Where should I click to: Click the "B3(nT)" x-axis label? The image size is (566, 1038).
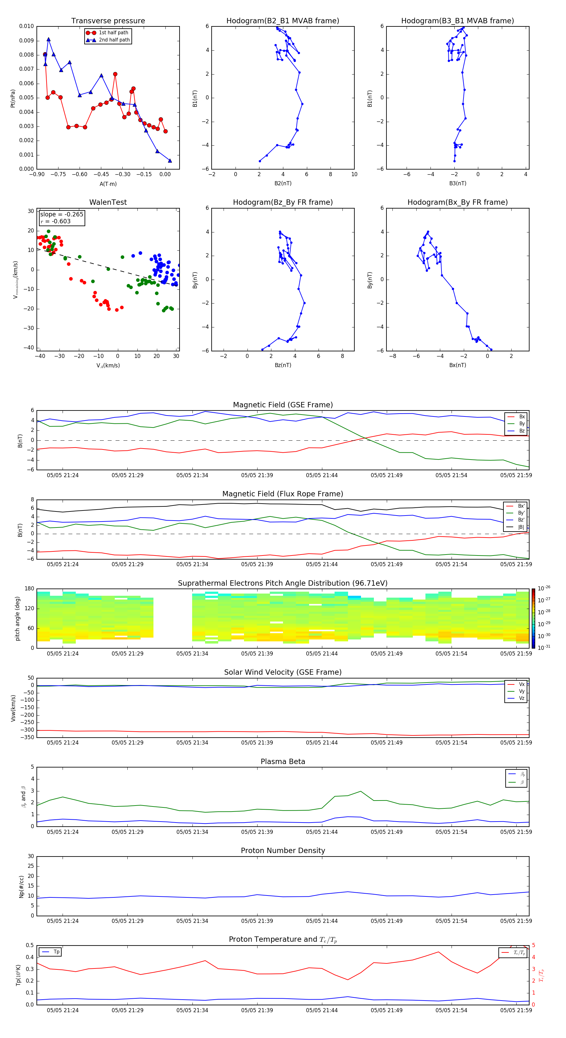[x=458, y=183]
